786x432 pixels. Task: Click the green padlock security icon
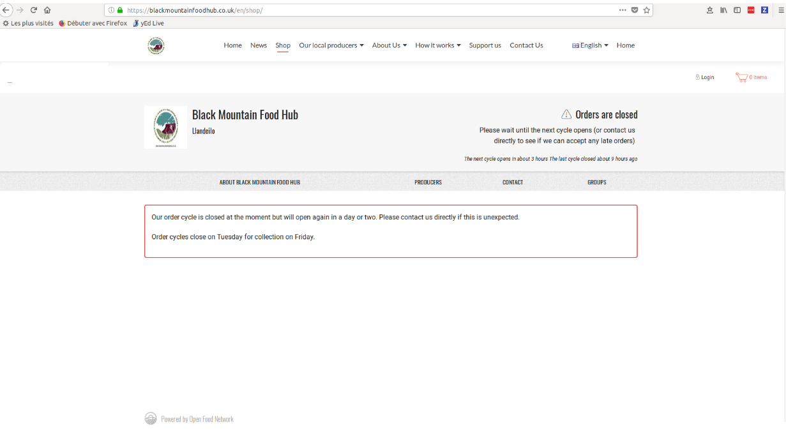[119, 10]
